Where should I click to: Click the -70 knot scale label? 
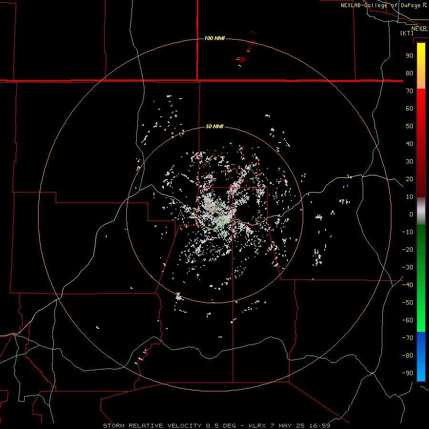pyautogui.click(x=408, y=337)
